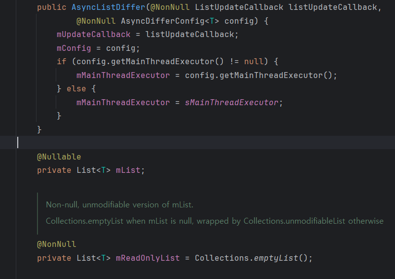
Task: Click 'listUpdateCallback;' on the assignment's right side
Action: (192, 34)
